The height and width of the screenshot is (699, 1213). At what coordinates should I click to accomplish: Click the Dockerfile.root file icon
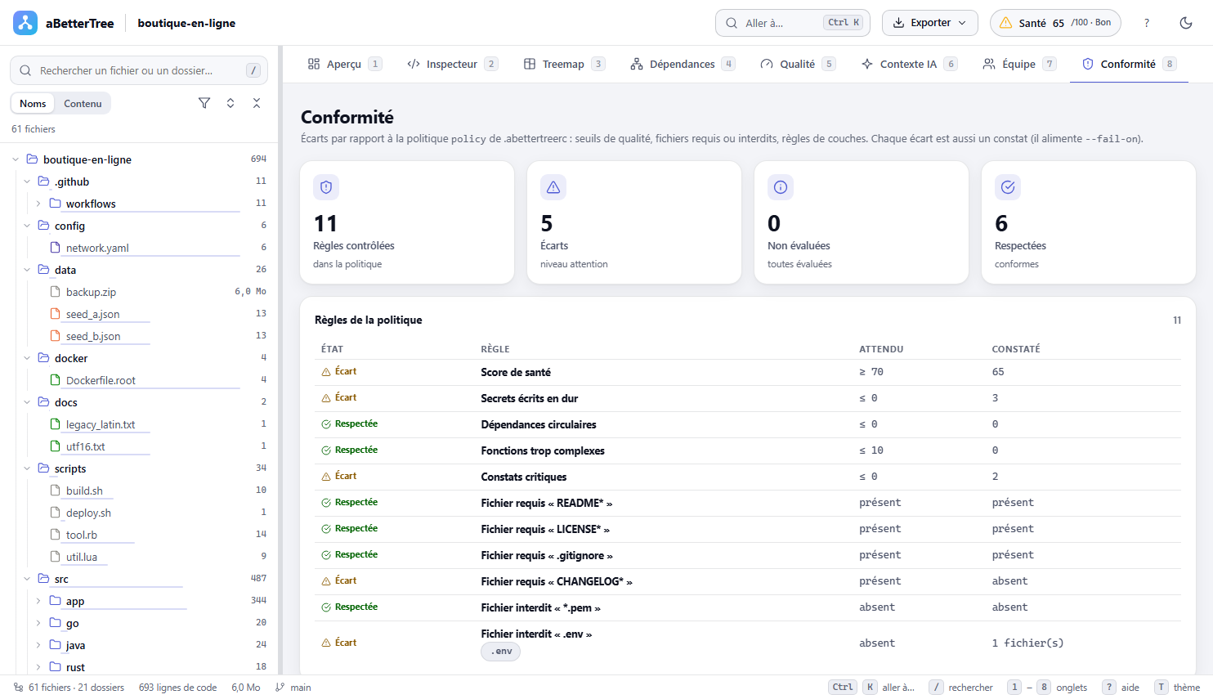tap(56, 380)
